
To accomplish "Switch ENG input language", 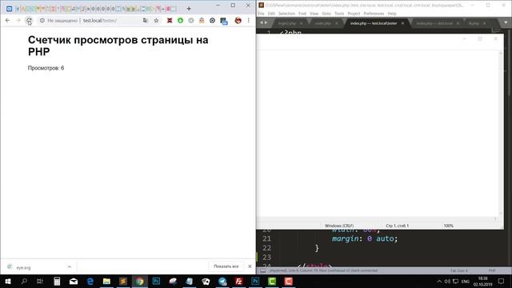I will tap(466, 281).
